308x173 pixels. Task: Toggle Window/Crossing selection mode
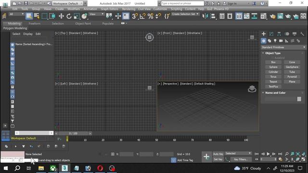[52, 16]
